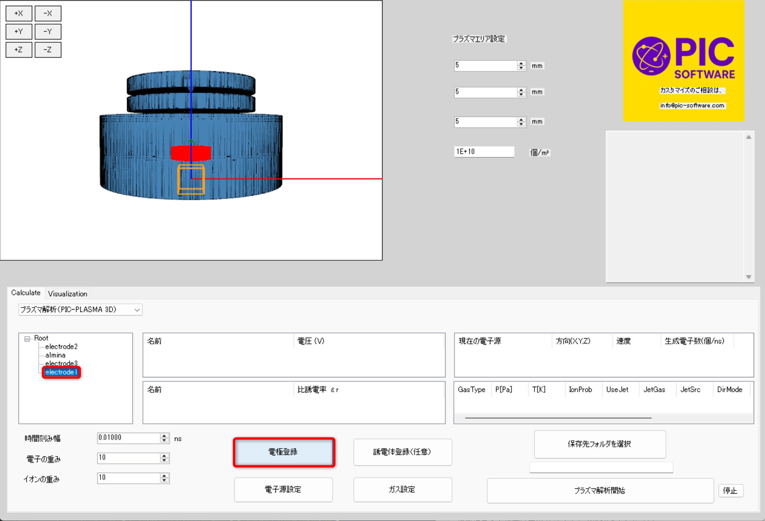Click the プラズマ解析開始 button
The height and width of the screenshot is (521, 765).
pyautogui.click(x=600, y=491)
